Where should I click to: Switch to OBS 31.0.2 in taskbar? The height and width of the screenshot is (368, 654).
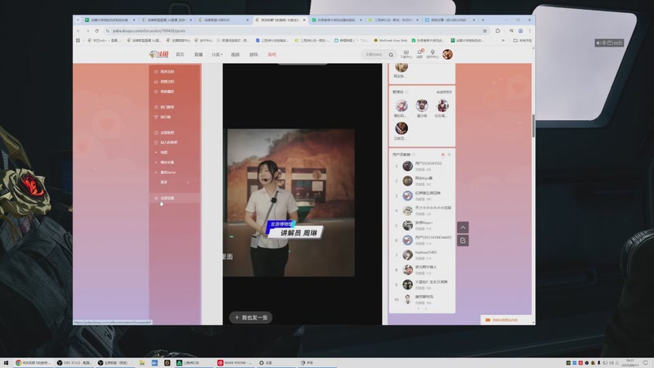click(74, 363)
